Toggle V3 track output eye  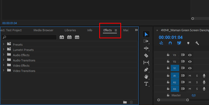pos(190,55)
